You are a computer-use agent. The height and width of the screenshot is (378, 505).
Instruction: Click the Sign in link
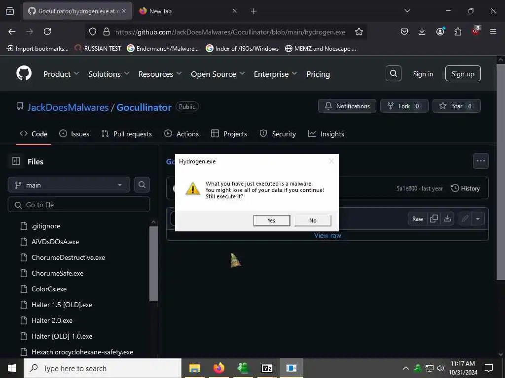pyautogui.click(x=423, y=74)
